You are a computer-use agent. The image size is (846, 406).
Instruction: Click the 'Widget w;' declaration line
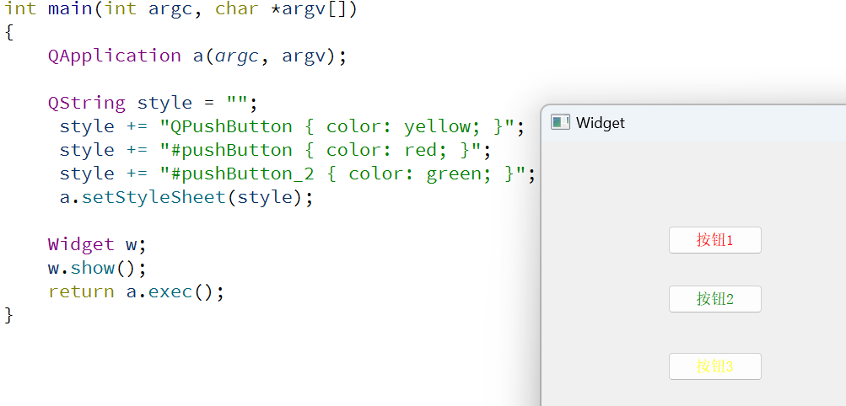[97, 244]
